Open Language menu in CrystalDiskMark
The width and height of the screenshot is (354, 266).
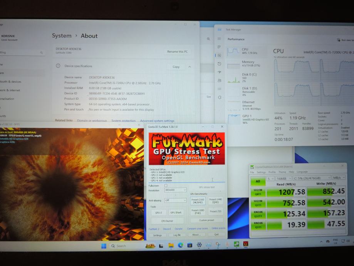tap(302, 172)
